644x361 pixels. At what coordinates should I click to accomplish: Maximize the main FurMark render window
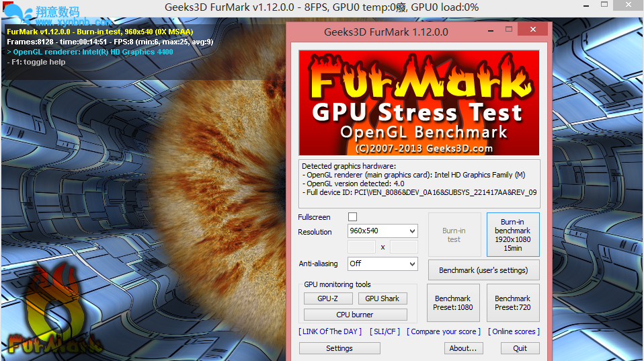click(x=604, y=5)
